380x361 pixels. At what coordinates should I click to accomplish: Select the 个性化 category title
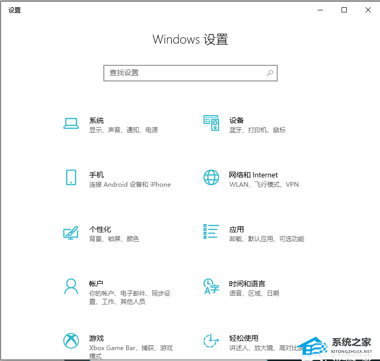100,229
